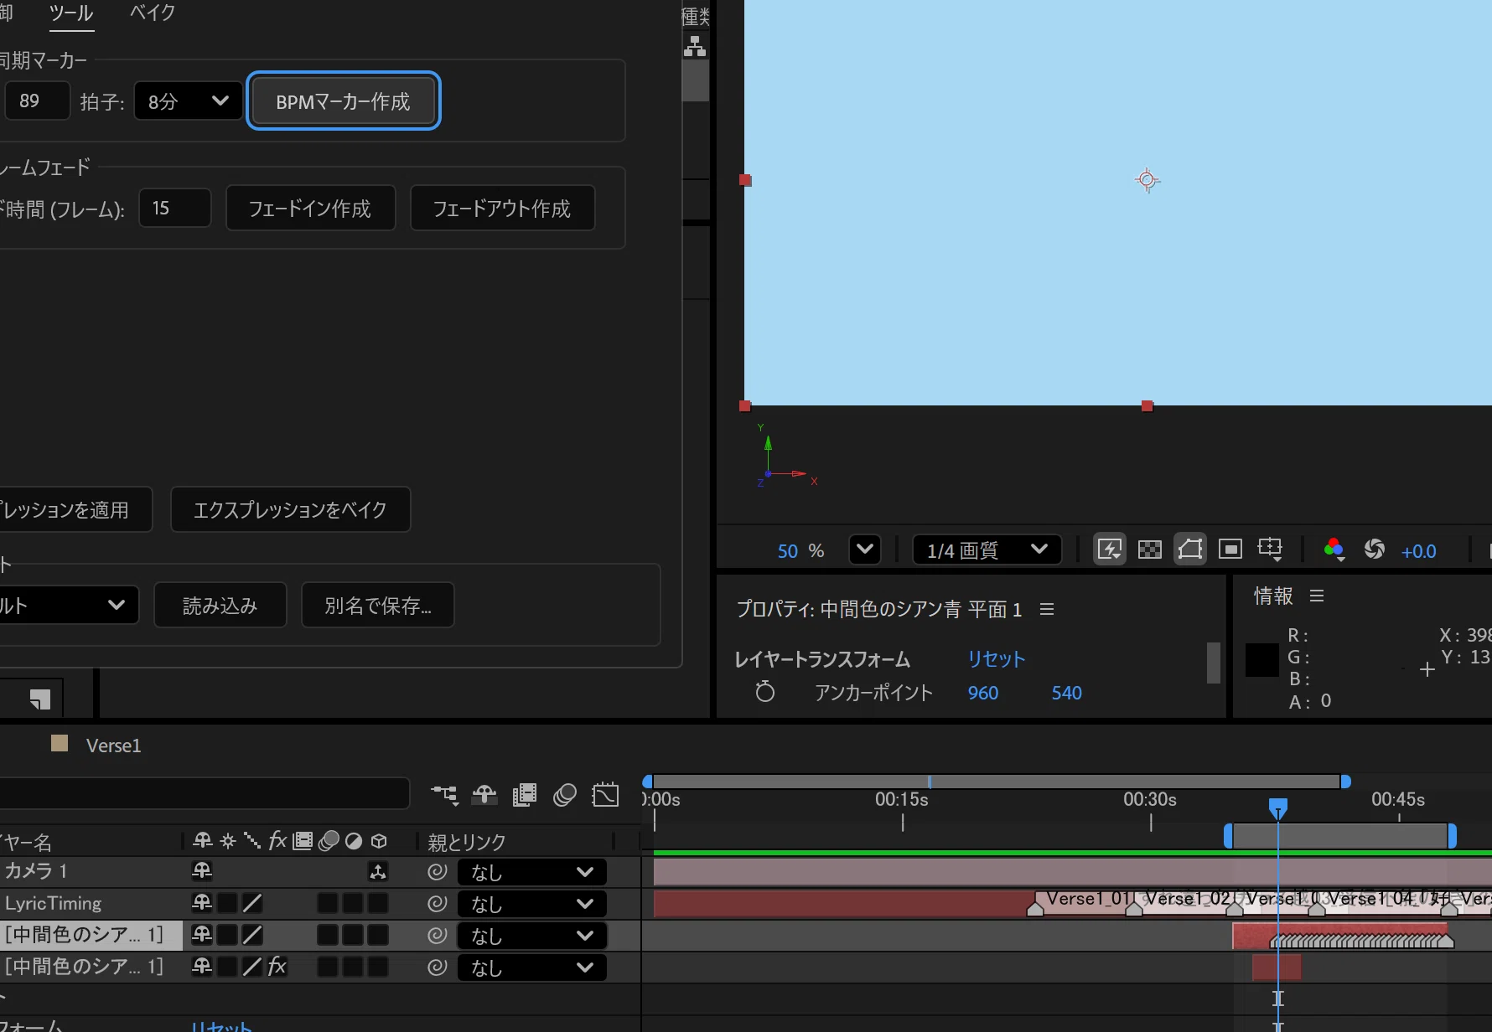This screenshot has height=1032, width=1492.
Task: Reset exposure with the aperture icon
Action: 1375,550
